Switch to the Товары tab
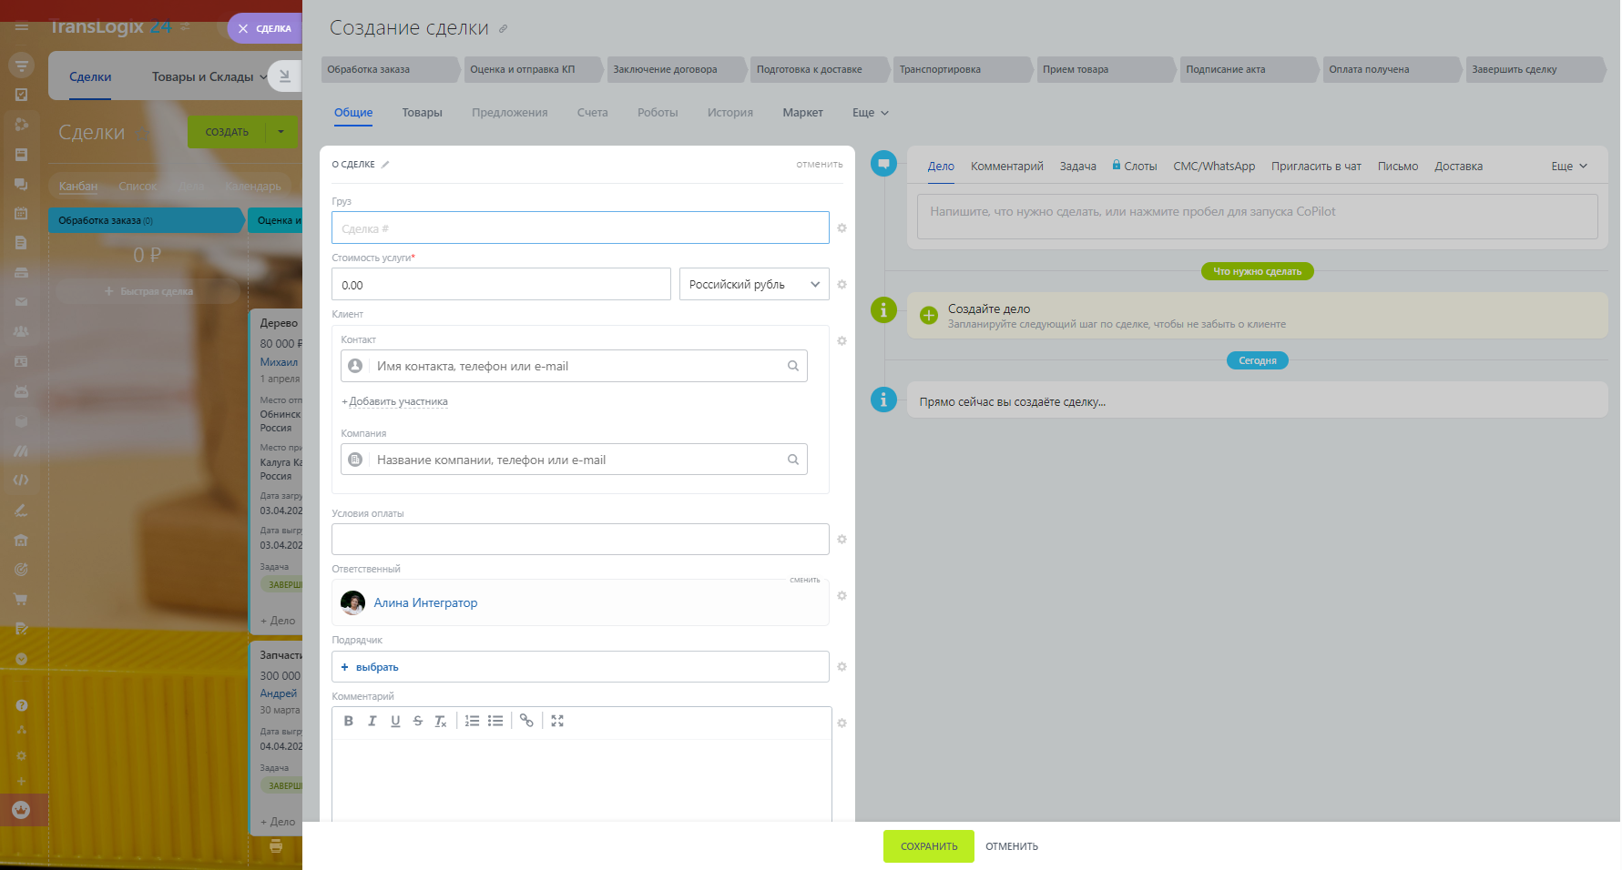Viewport: 1622px width, 870px height. [x=422, y=113]
